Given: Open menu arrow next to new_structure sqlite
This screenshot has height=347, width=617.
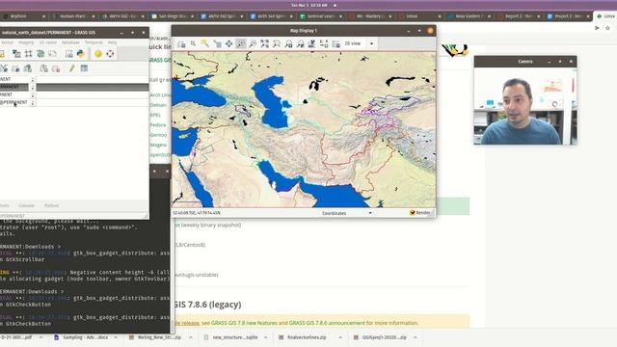Looking at the screenshot, I should click(266, 337).
